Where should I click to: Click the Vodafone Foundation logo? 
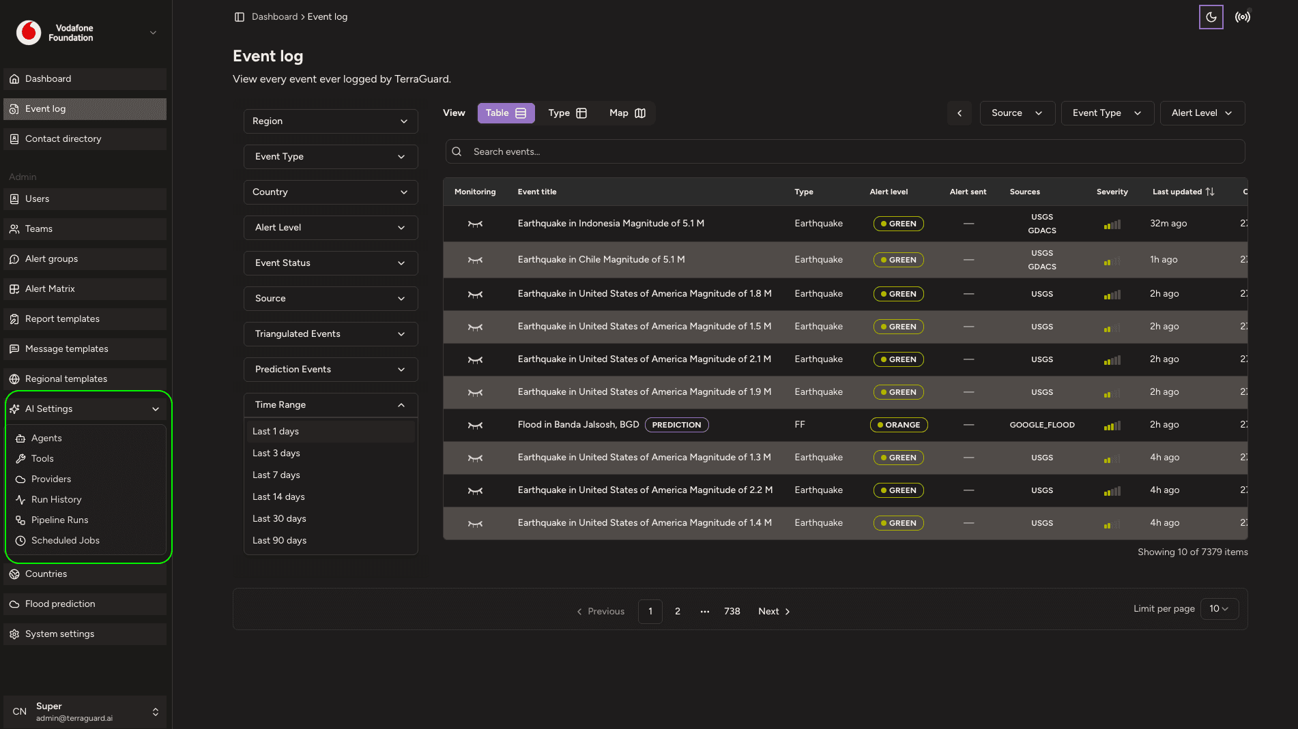[x=29, y=33]
